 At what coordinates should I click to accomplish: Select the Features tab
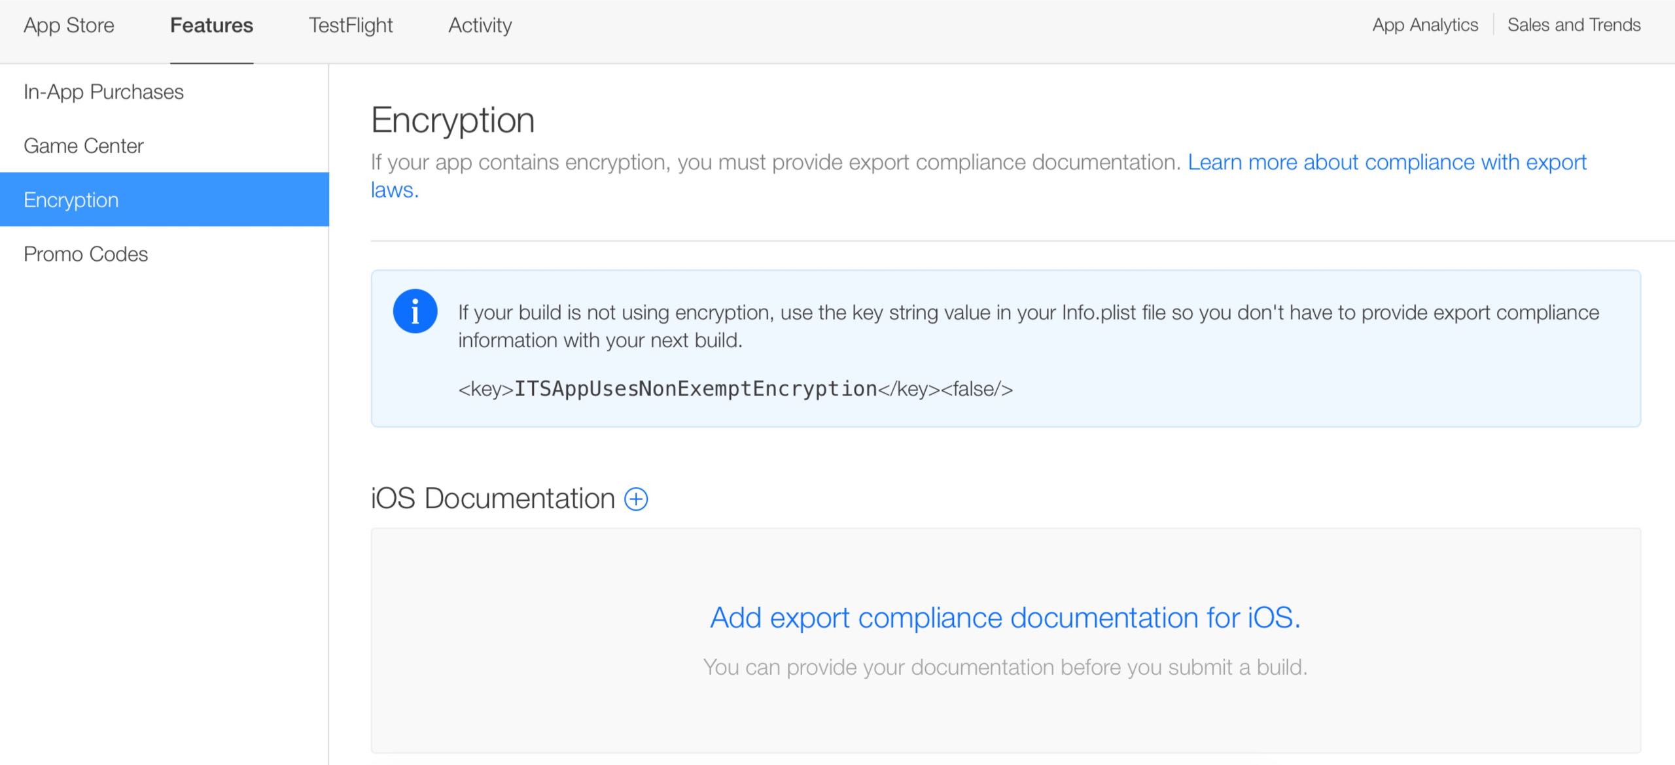[211, 25]
